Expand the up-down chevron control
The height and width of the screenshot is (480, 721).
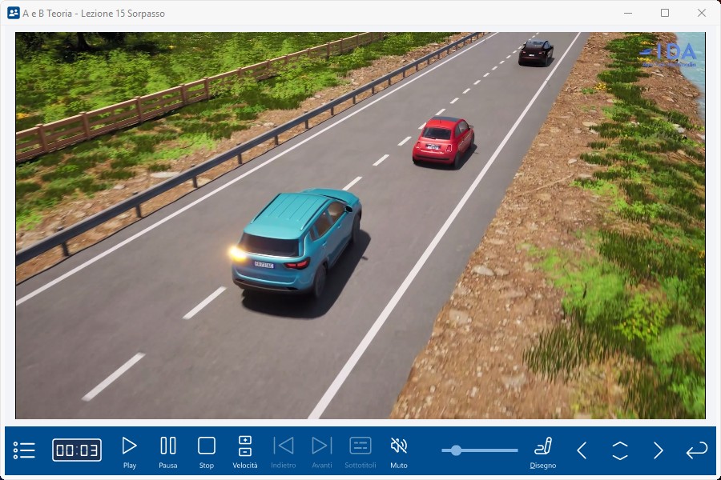[620, 450]
